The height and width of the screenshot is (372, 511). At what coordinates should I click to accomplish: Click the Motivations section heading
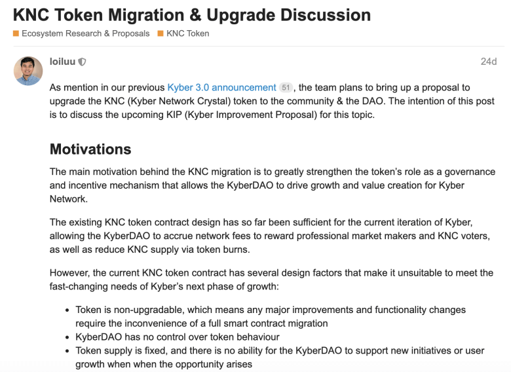click(90, 149)
